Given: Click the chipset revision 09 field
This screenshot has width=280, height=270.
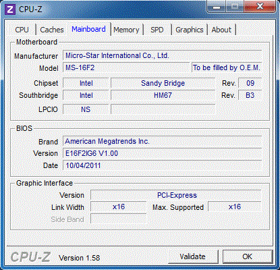Looking at the screenshot, I should coord(250,83).
